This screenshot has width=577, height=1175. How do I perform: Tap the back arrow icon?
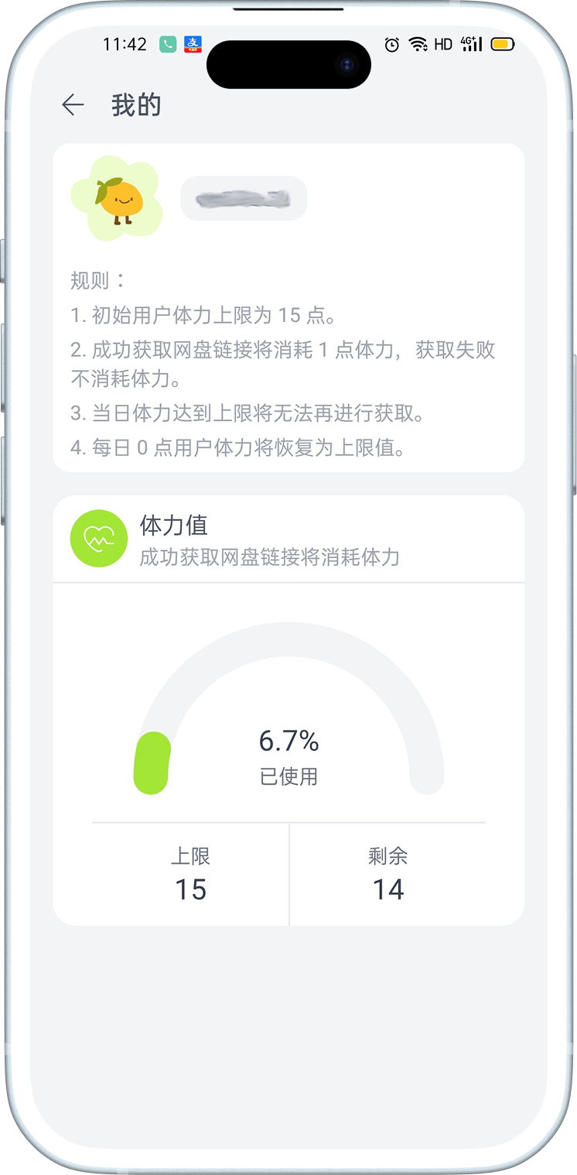click(73, 105)
